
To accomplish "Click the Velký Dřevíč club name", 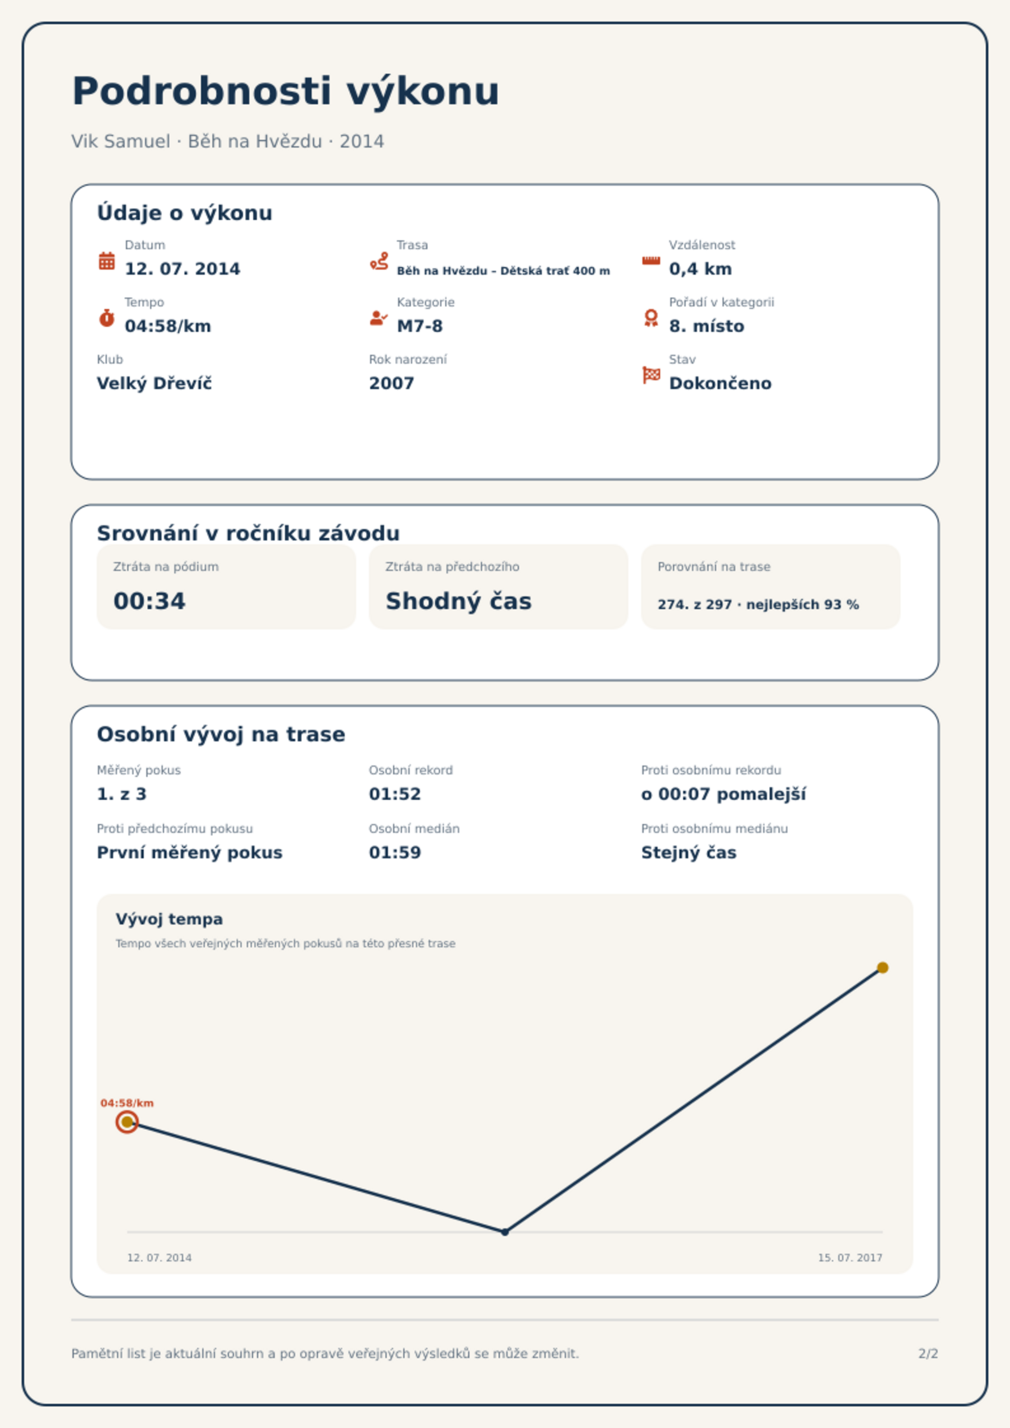I will 155,383.
